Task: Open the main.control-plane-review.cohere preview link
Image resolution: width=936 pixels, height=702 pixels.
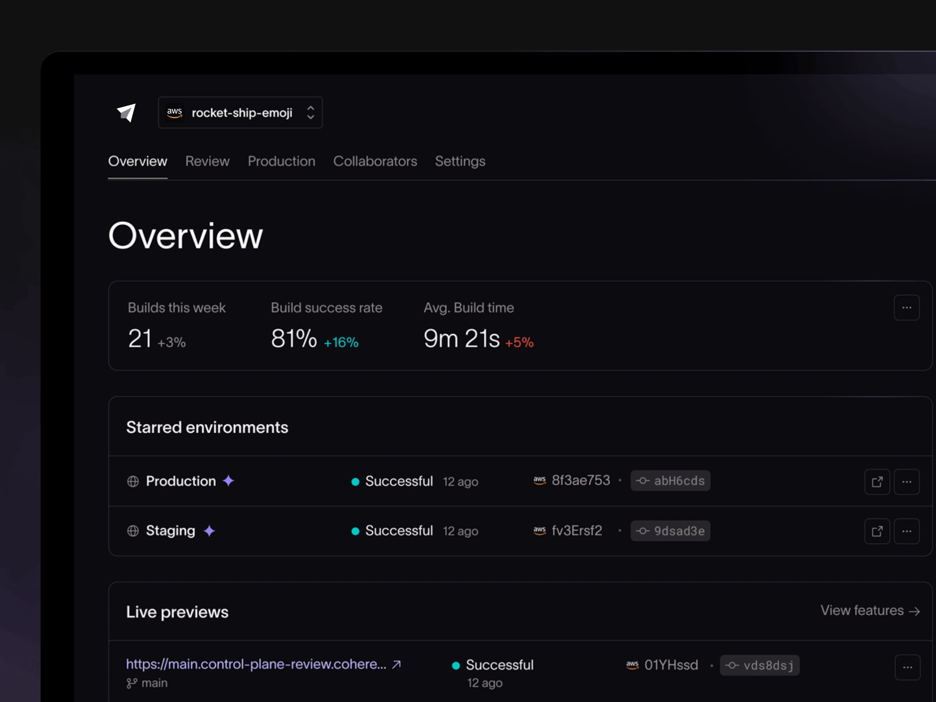Action: [x=257, y=664]
